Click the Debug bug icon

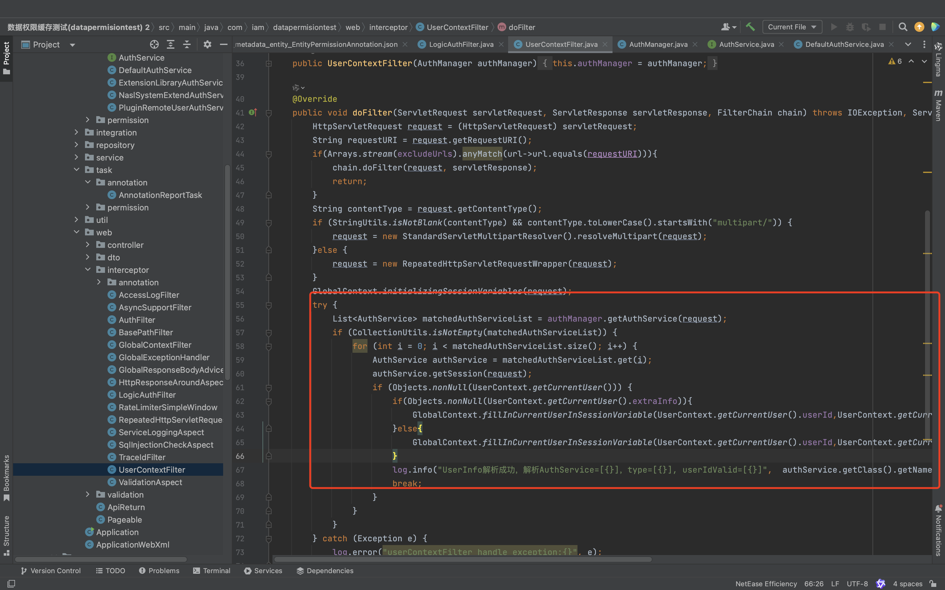pos(850,27)
